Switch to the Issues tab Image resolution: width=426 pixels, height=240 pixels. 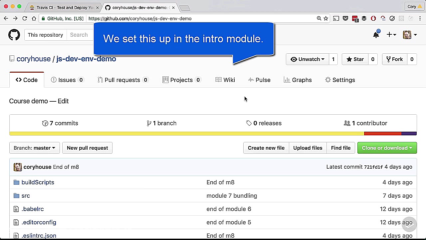coord(67,80)
